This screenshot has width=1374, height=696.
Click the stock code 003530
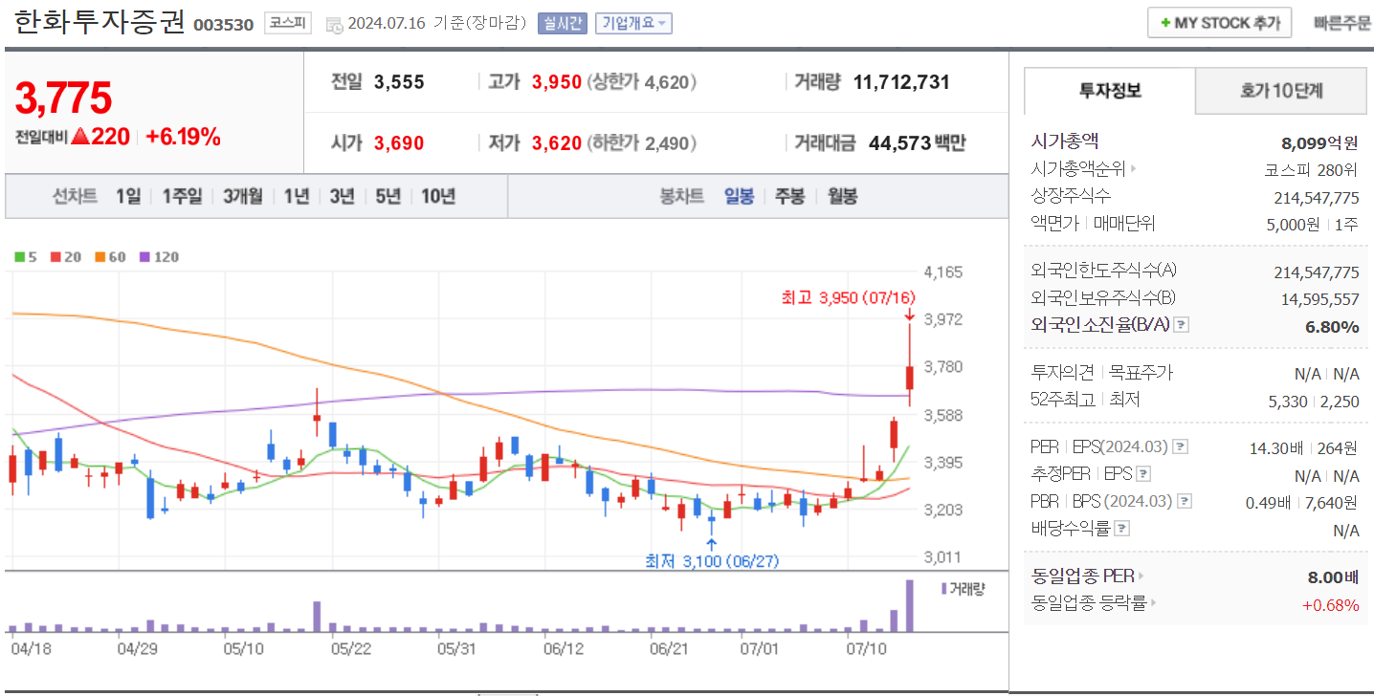(223, 24)
